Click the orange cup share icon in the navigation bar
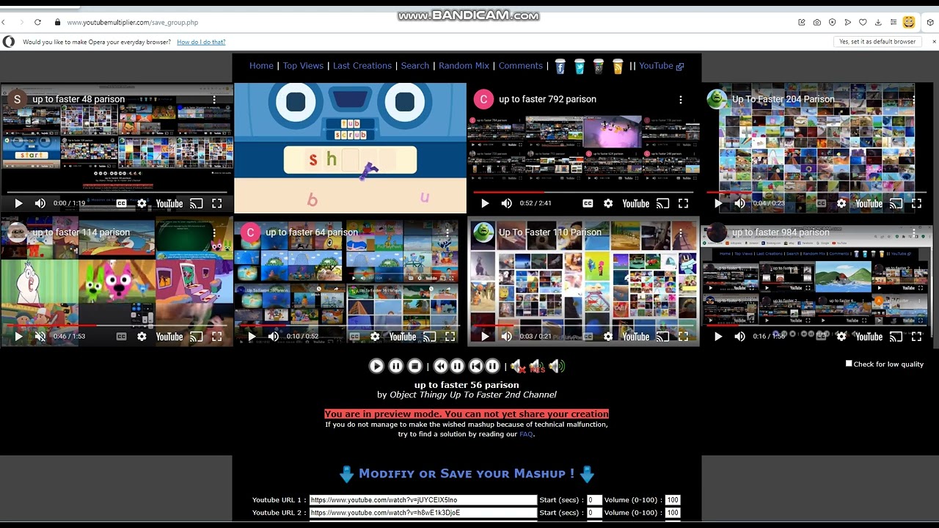The height and width of the screenshot is (528, 939). [x=618, y=67]
